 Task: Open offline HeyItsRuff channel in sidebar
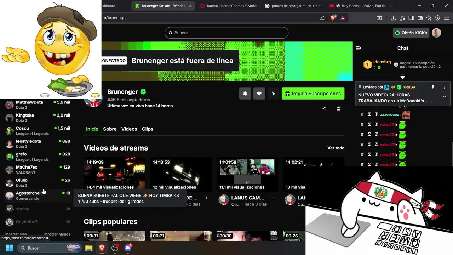coord(38,222)
